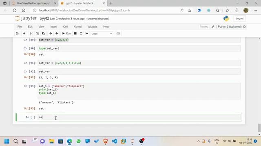Focus the active empty input cell
261x146 pixels.
pyautogui.click(x=139, y=117)
